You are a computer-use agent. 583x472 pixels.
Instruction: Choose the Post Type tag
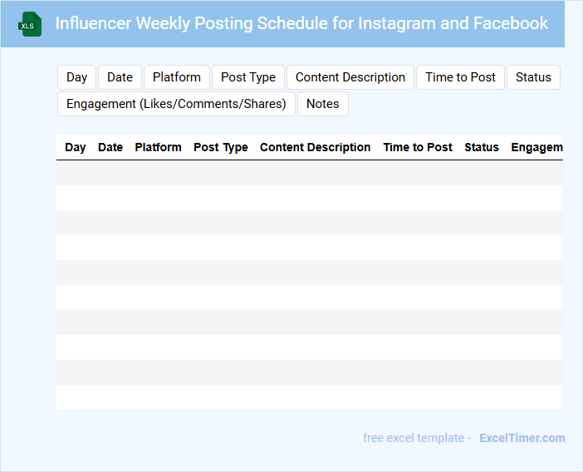pos(248,77)
